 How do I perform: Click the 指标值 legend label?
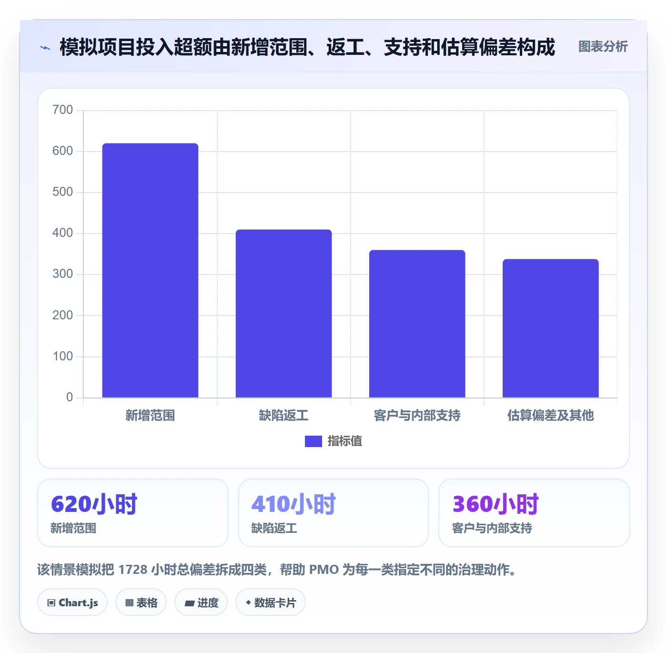point(345,441)
